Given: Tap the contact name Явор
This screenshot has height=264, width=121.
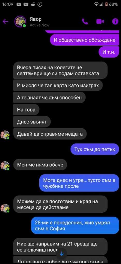Looking at the screenshot, I should (x=35, y=19).
